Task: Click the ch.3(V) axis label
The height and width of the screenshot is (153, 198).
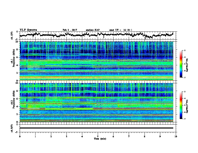Action: (12, 128)
